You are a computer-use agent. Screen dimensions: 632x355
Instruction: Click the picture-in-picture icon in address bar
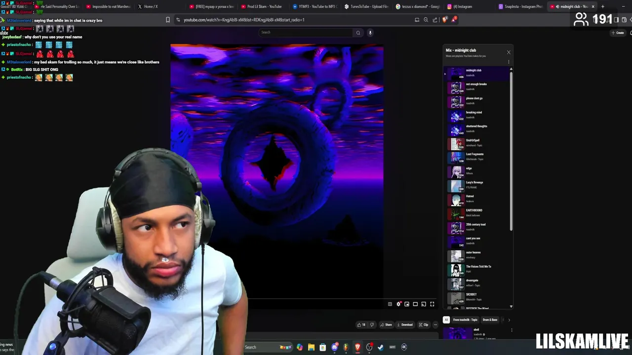click(417, 20)
